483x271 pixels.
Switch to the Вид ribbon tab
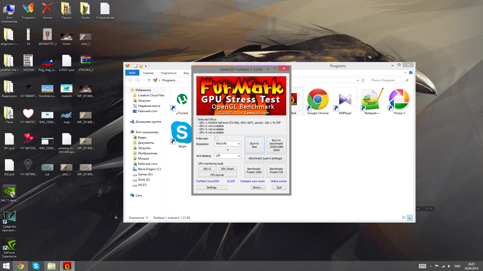pyautogui.click(x=186, y=73)
